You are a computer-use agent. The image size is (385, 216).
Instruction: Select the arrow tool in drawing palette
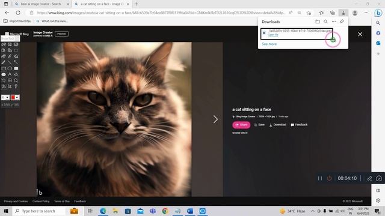click(16, 62)
